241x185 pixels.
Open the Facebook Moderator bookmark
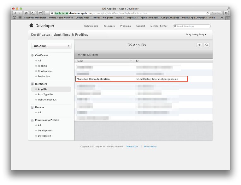point(35,18)
